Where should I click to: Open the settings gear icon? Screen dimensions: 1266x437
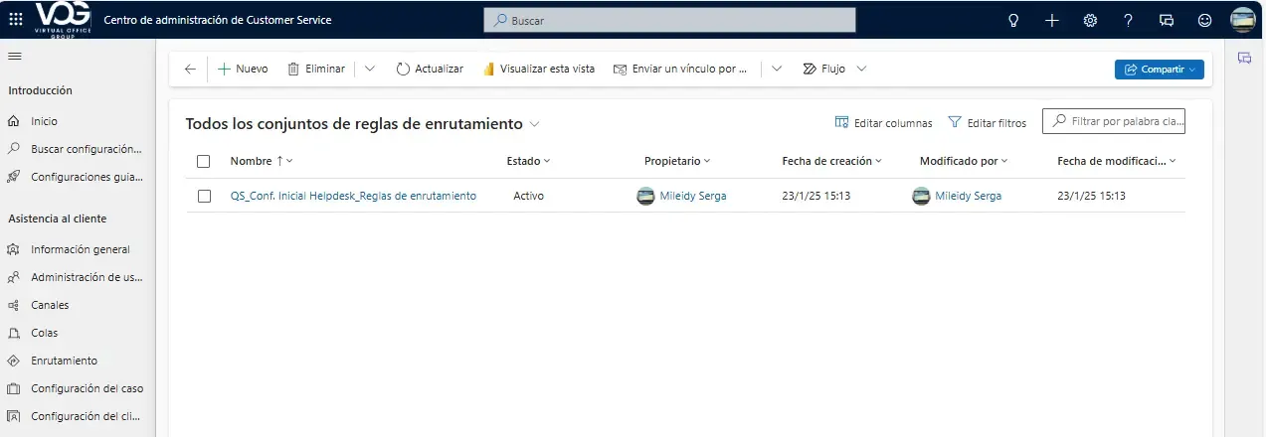pyautogui.click(x=1090, y=20)
